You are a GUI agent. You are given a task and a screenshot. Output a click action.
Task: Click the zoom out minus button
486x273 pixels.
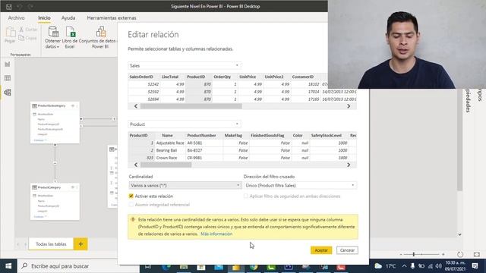pyautogui.click(x=401, y=254)
